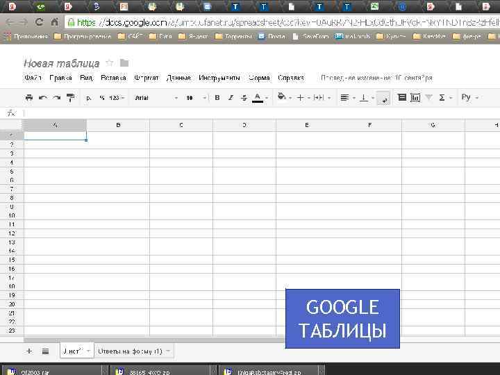Open the Файл menu
Viewport: 500px width, 375px height.
pyautogui.click(x=33, y=78)
